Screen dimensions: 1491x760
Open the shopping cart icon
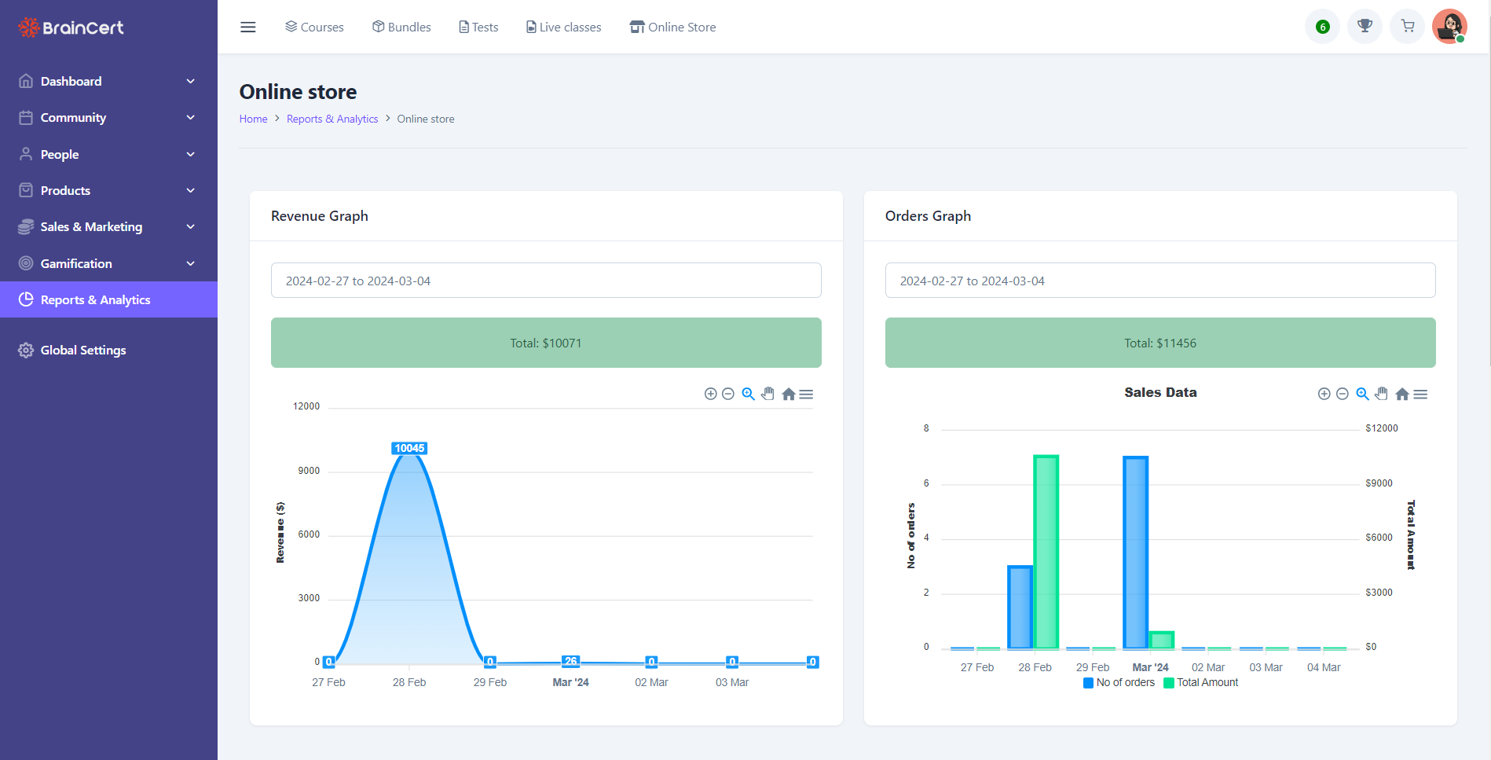pyautogui.click(x=1408, y=27)
